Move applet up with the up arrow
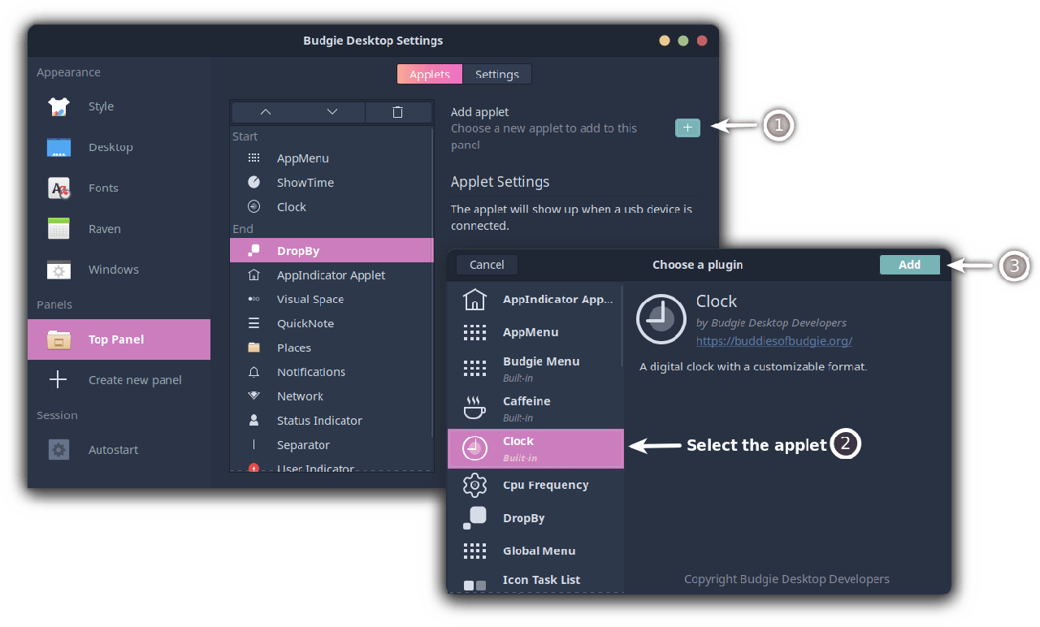 point(265,112)
